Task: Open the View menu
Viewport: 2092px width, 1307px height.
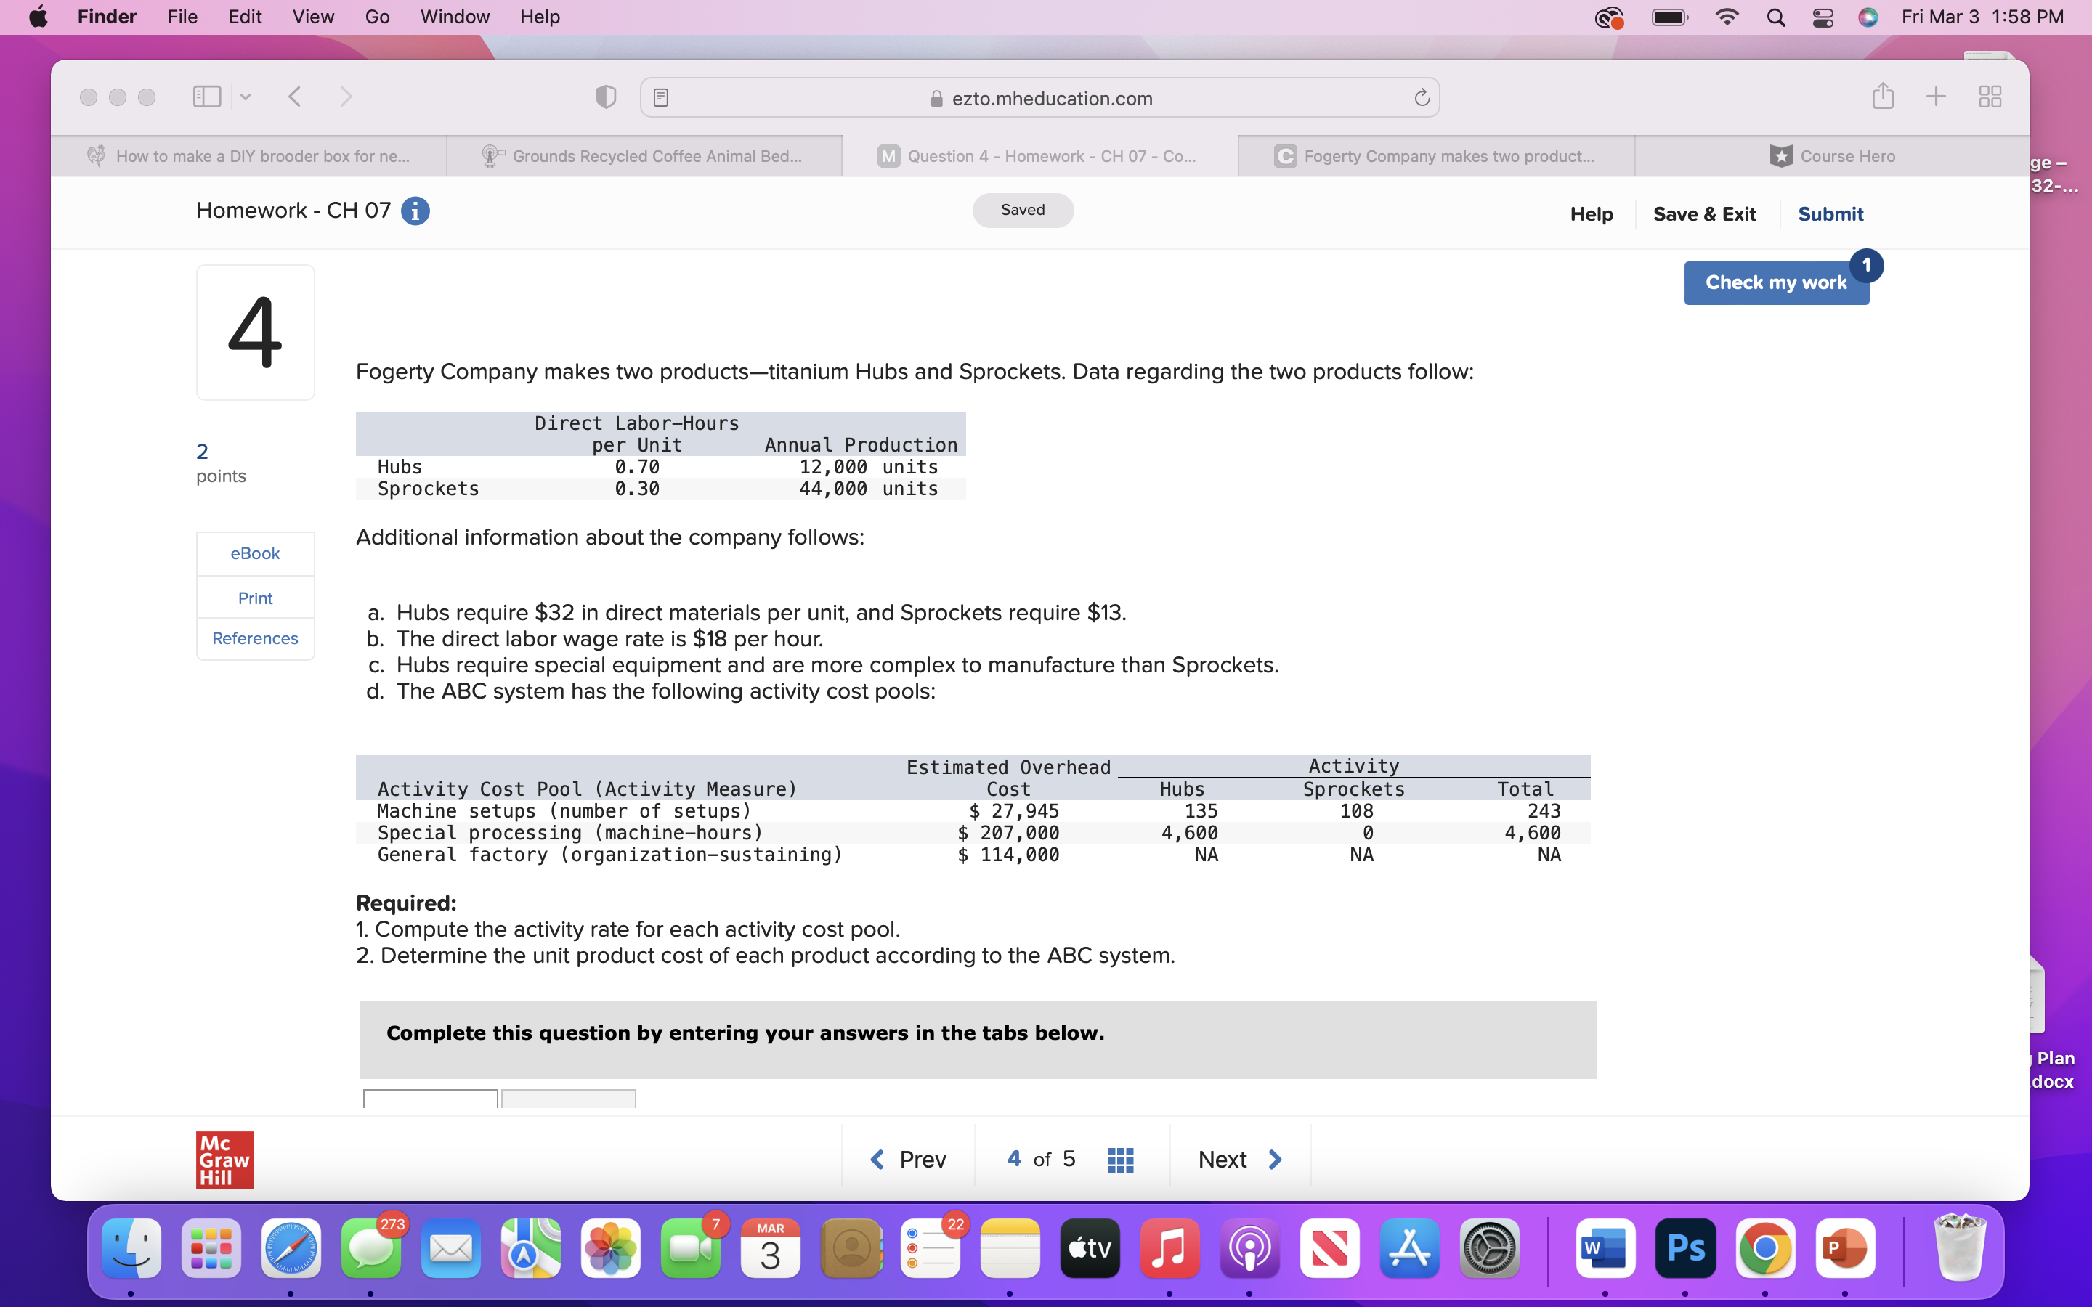Action: (312, 17)
